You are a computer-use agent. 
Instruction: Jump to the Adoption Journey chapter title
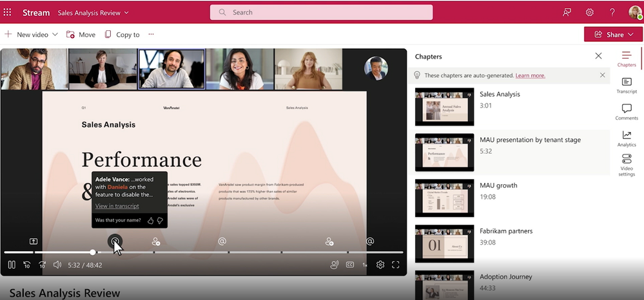505,277
